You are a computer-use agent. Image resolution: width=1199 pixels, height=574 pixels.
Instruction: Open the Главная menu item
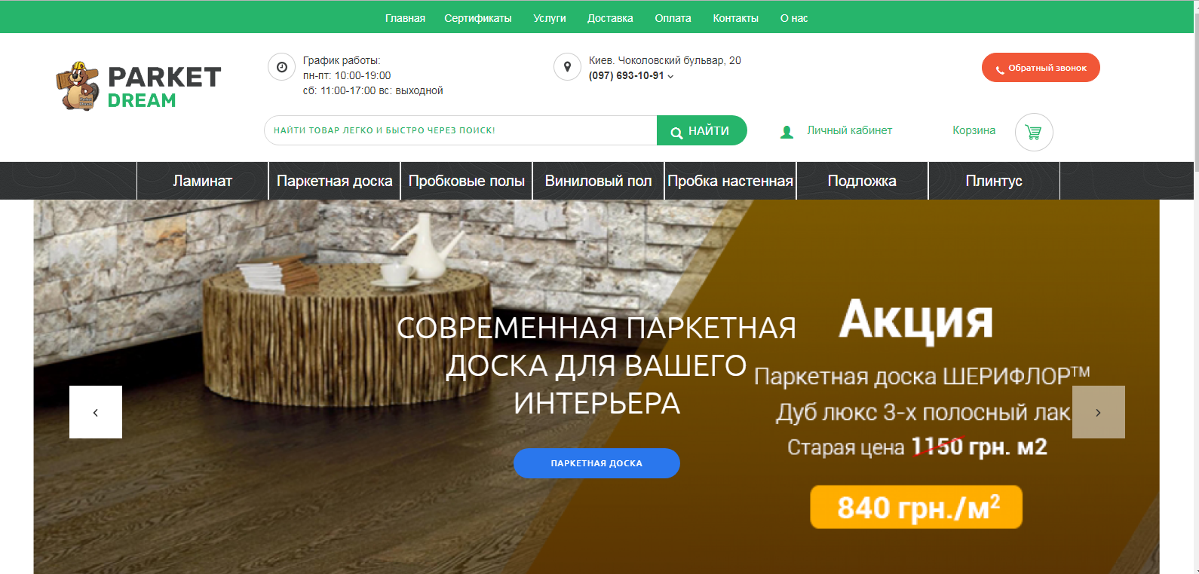pyautogui.click(x=405, y=18)
